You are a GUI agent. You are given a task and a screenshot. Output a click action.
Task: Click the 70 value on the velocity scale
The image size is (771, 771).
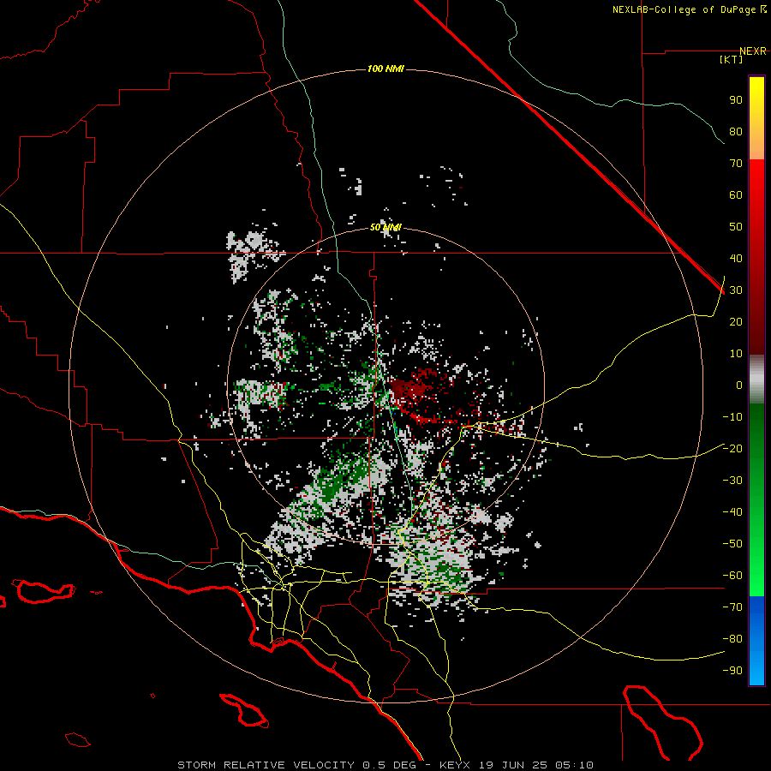tap(736, 164)
